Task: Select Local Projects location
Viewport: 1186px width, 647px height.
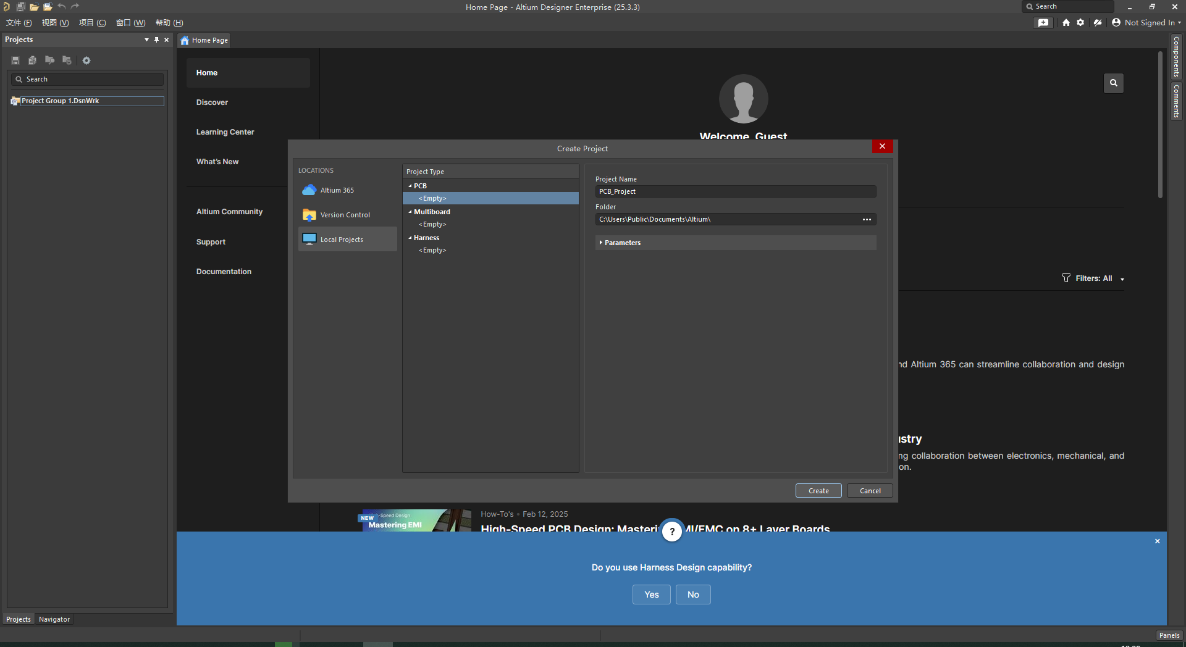Action: pos(347,240)
